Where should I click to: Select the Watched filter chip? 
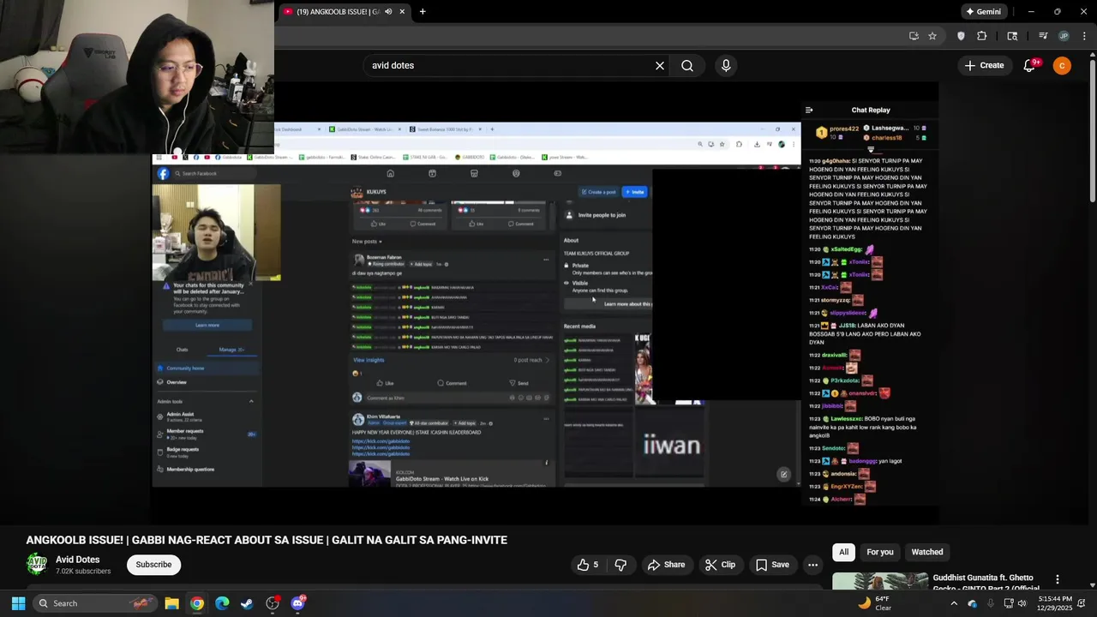coord(926,552)
